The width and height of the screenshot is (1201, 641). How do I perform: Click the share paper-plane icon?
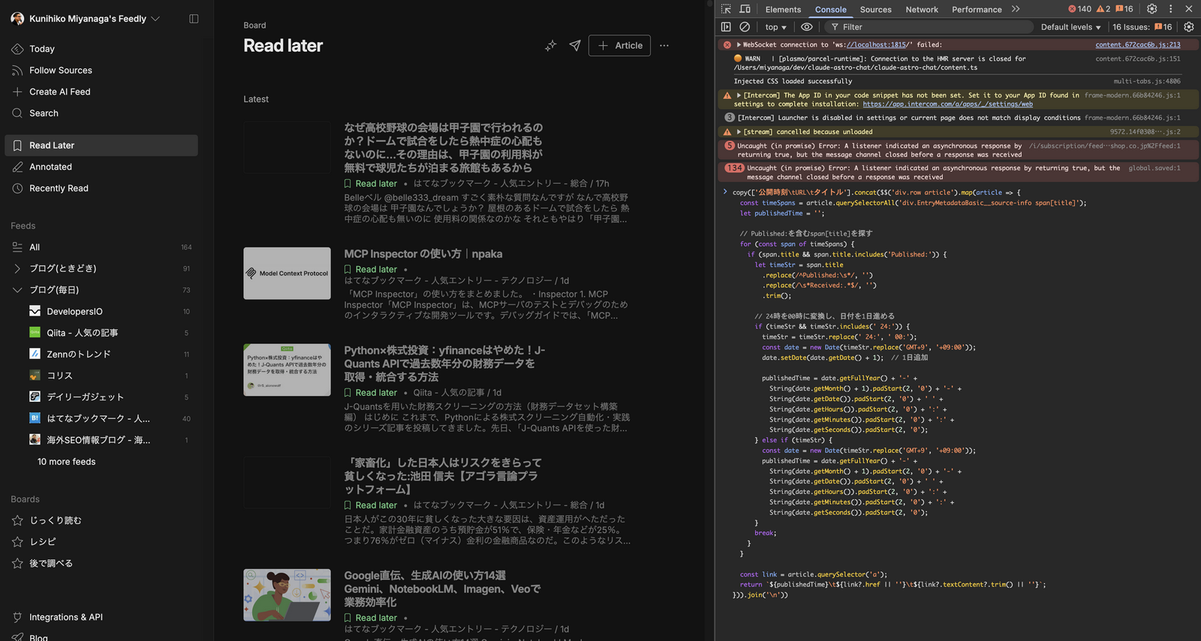[575, 46]
